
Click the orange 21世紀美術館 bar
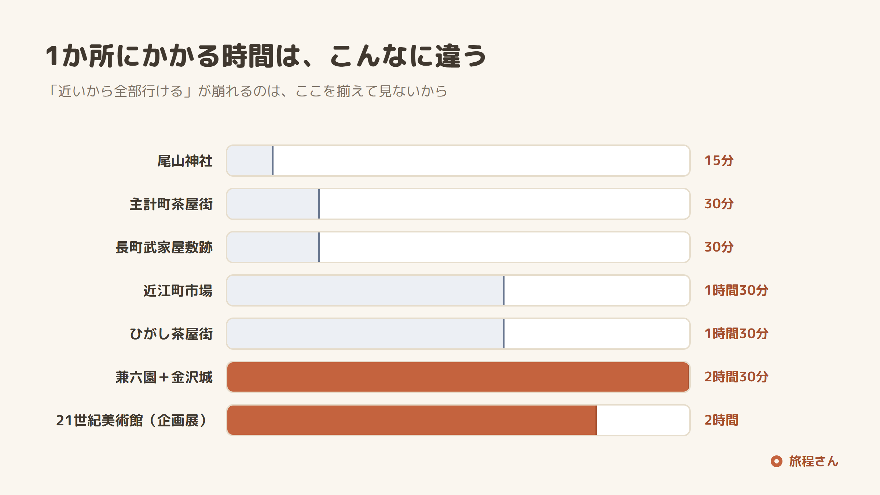pyautogui.click(x=412, y=420)
